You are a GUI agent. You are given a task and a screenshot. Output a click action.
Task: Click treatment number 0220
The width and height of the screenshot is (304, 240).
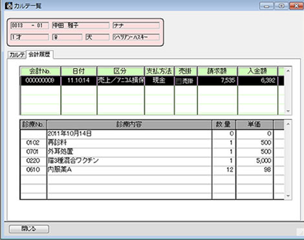[x=33, y=161]
